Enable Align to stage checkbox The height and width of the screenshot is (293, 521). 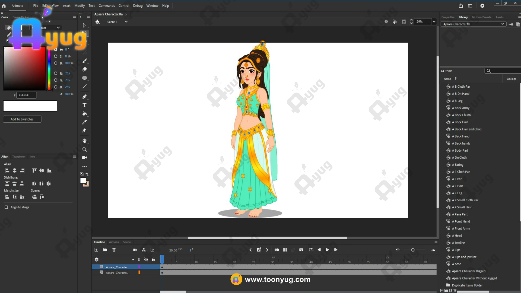[x=6, y=207]
